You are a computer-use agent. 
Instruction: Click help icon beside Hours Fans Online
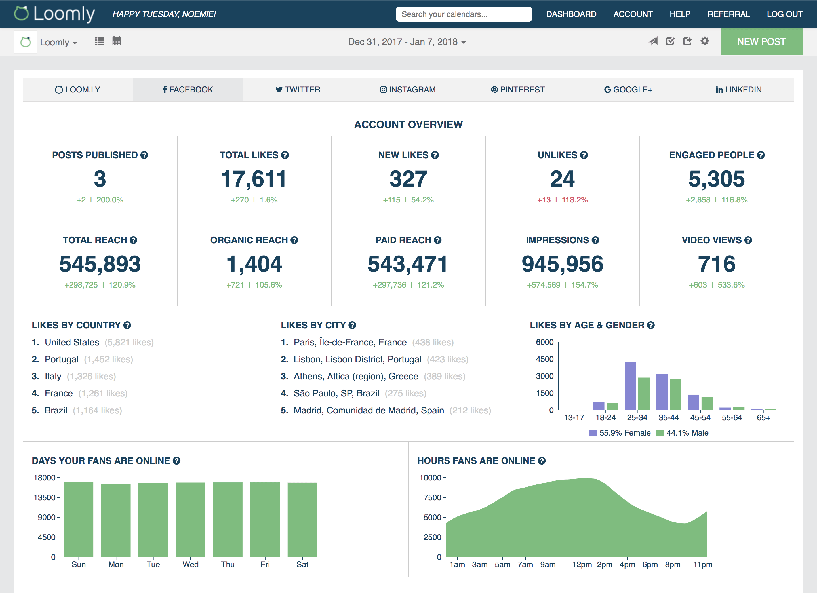point(542,461)
